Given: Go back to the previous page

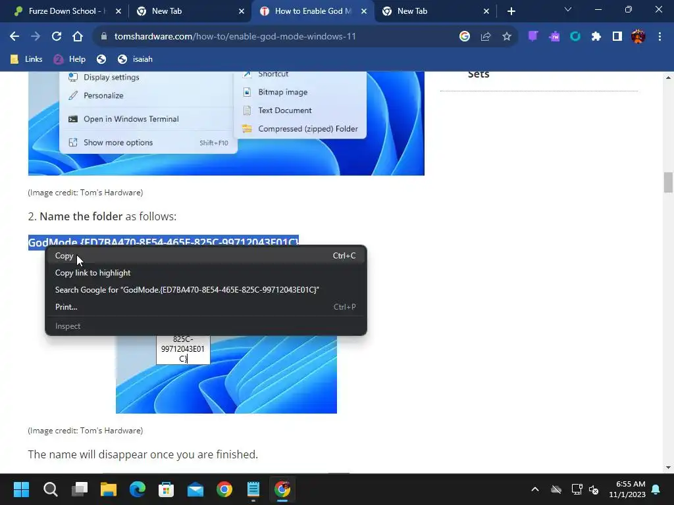Looking at the screenshot, I should tap(14, 37).
